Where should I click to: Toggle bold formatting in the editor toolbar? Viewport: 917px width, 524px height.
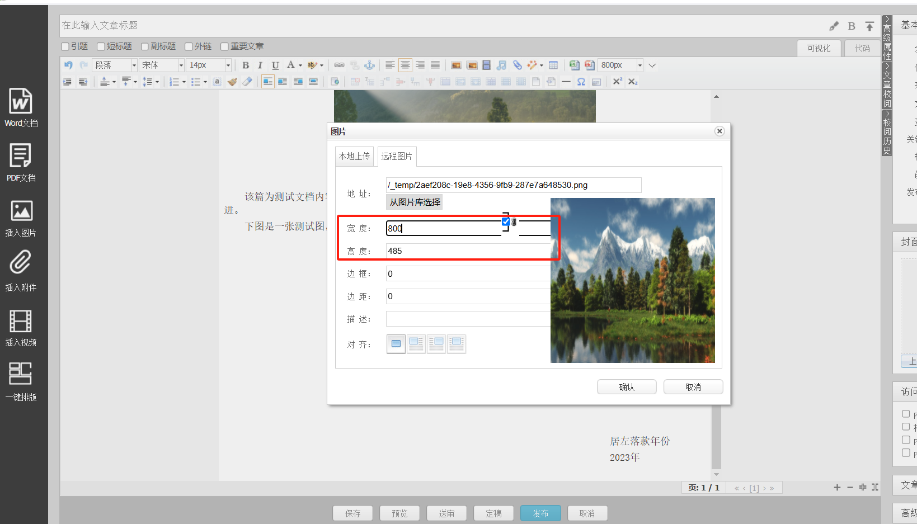coord(246,65)
